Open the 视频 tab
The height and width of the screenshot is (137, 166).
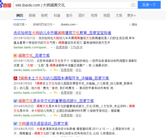pos(94,16)
